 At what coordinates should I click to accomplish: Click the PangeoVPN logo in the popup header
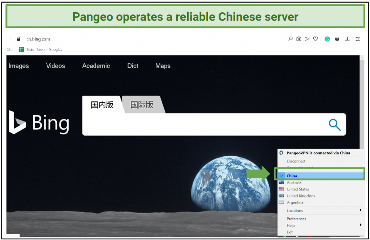click(281, 153)
